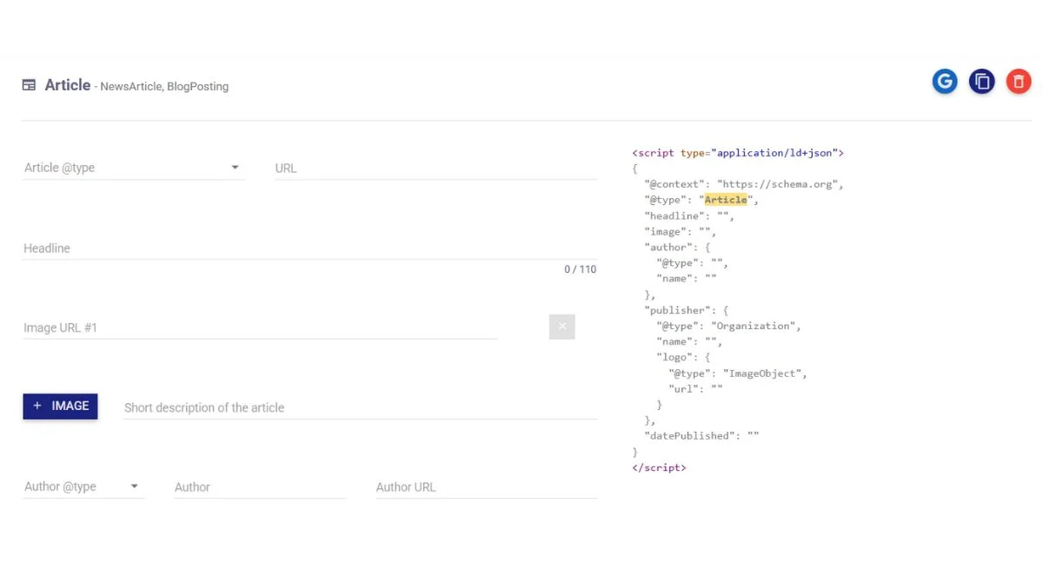The height and width of the screenshot is (582, 1043).
Task: Focus the Author URL field
Action: [x=487, y=486]
